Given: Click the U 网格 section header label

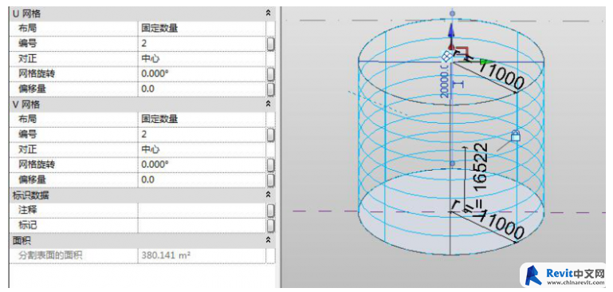Looking at the screenshot, I should tap(26, 14).
